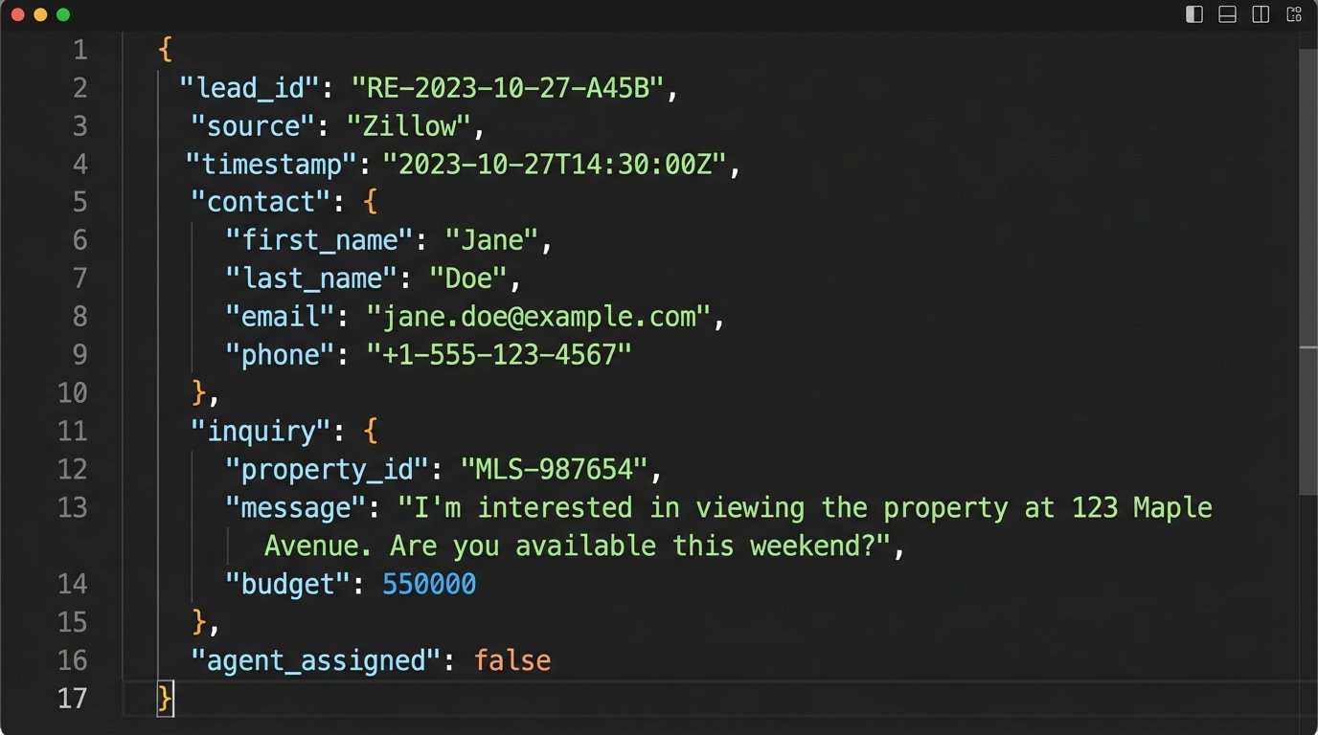The image size is (1318, 735).
Task: Click the "Zillow" source value
Action: 409,126
